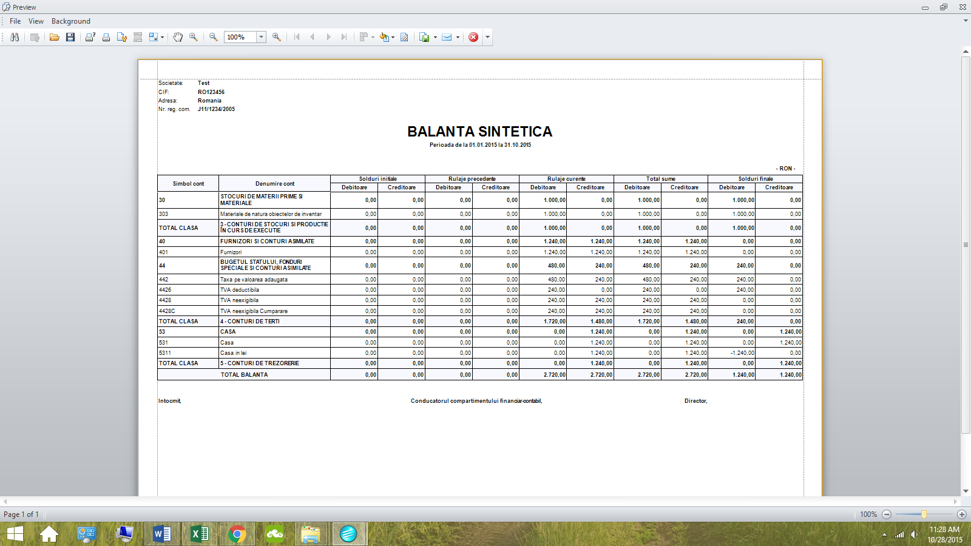Viewport: 971px width, 546px height.
Task: Click the 'Rulaje curente' column group header
Action: 566,179
